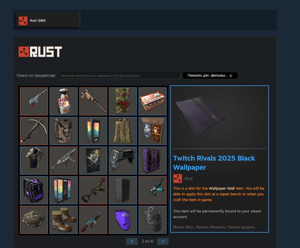The width and height of the screenshot is (300, 248).
Task: Select the teal and black SMG item
Action: (153, 190)
